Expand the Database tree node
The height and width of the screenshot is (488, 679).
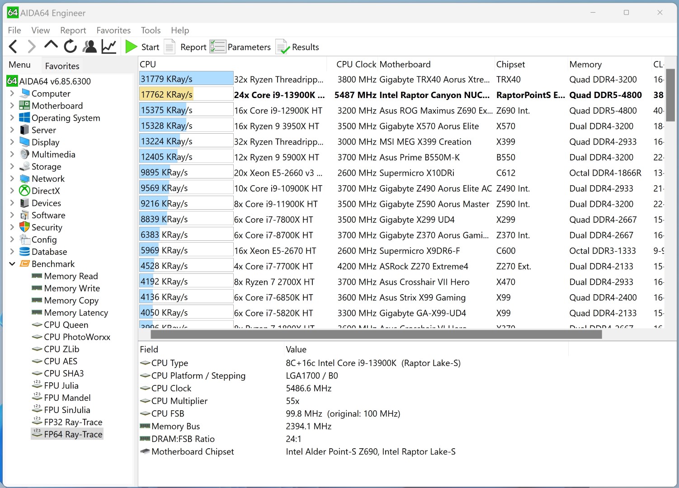click(x=12, y=252)
